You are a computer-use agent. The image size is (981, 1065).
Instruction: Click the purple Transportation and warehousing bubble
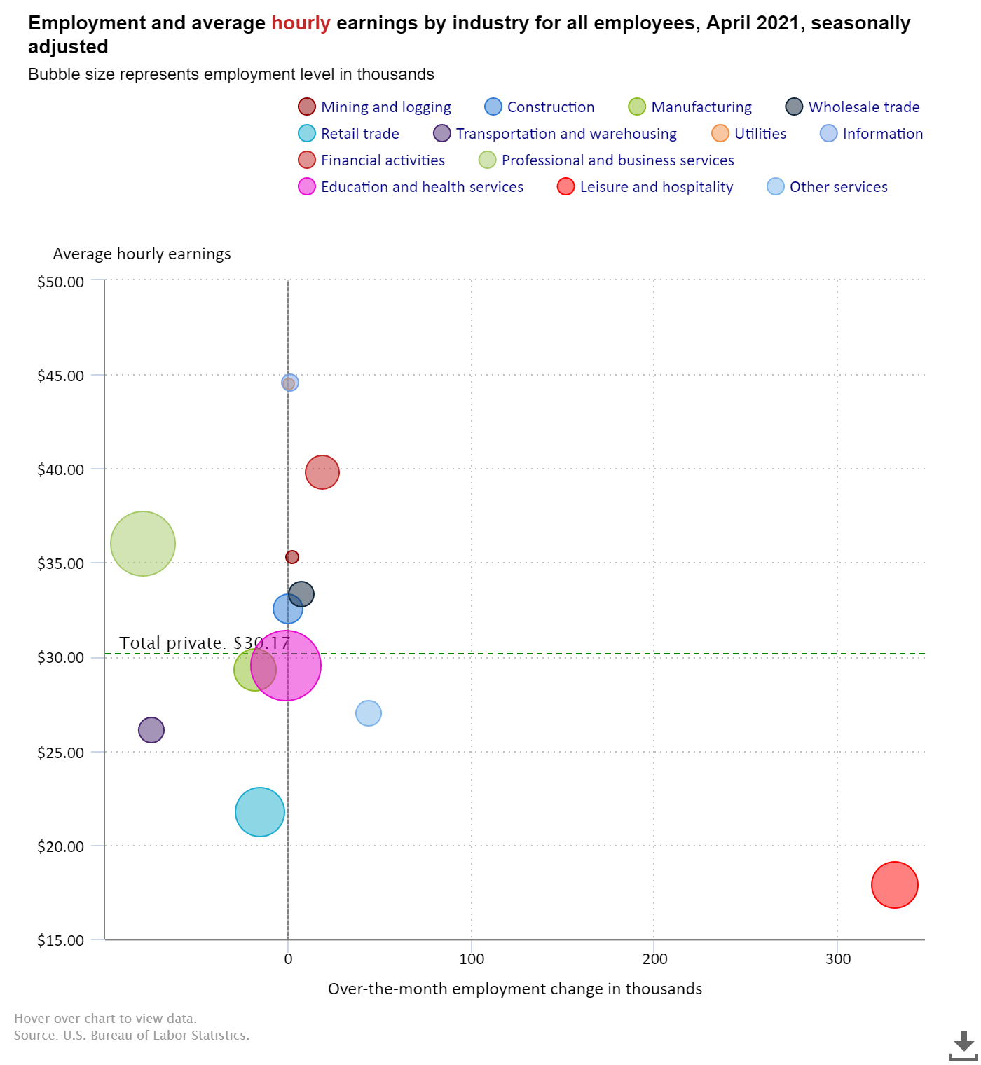[x=151, y=730]
